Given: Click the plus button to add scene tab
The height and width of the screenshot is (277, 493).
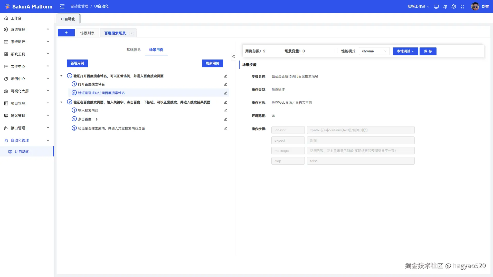Looking at the screenshot, I should tap(66, 33).
